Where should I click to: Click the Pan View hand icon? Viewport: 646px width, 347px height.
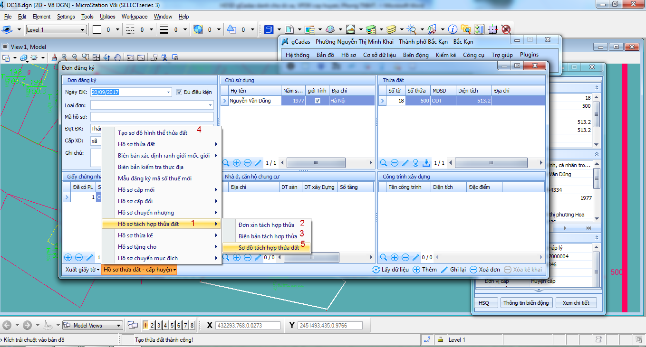(118, 57)
